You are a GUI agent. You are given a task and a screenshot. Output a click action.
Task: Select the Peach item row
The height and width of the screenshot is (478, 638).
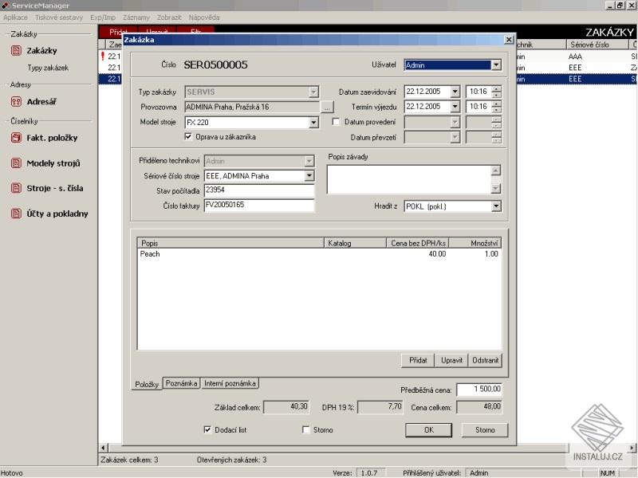point(320,254)
